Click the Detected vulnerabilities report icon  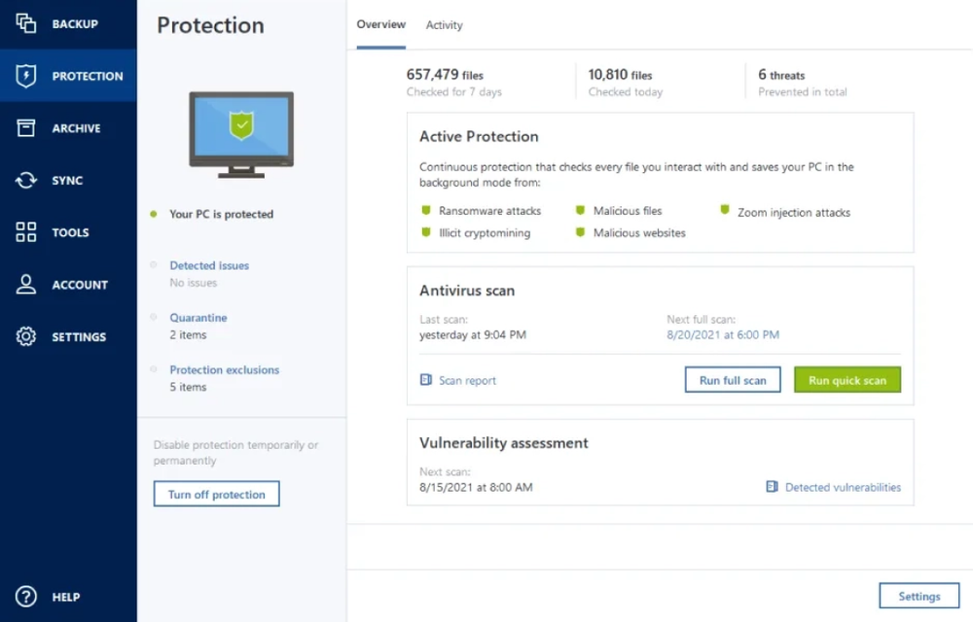(x=774, y=487)
